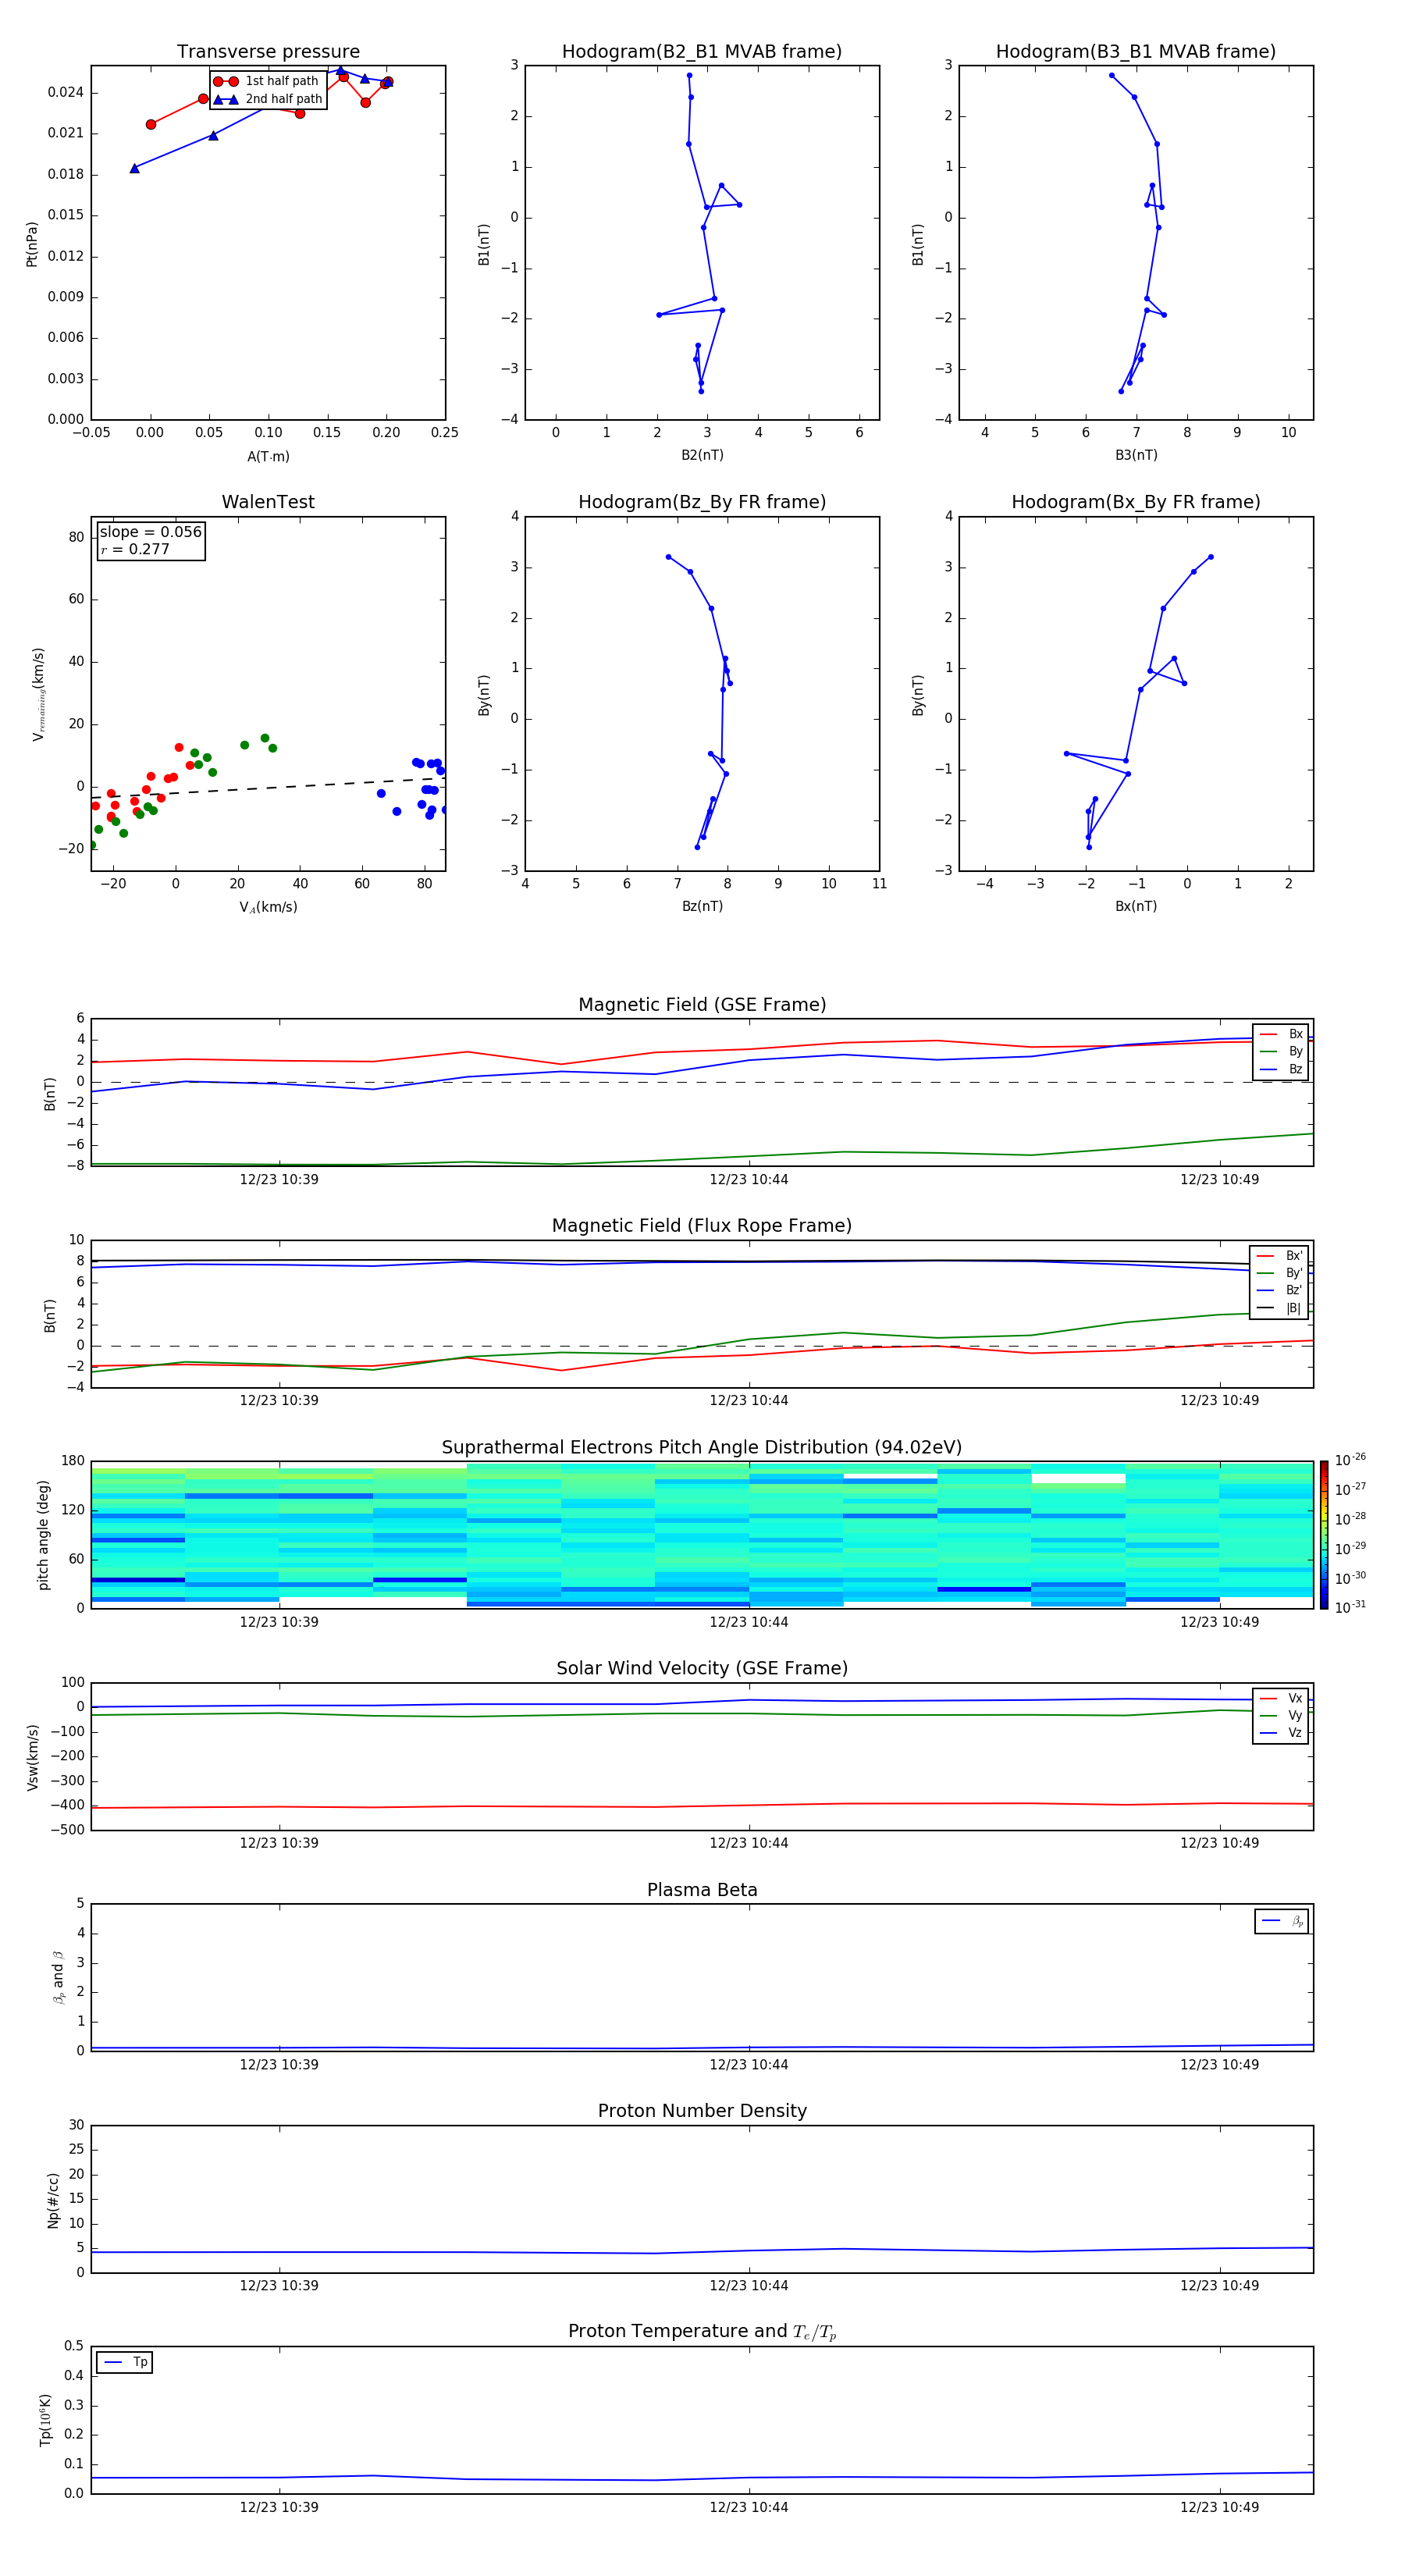This screenshot has width=1405, height=2576.
Task: Click the dashed fit line in WalenTest plot
Action: pyautogui.click(x=268, y=788)
